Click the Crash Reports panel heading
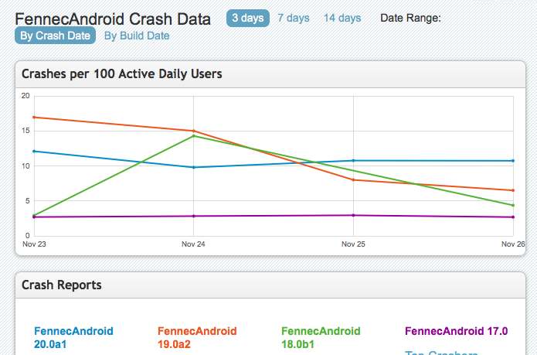 62,285
